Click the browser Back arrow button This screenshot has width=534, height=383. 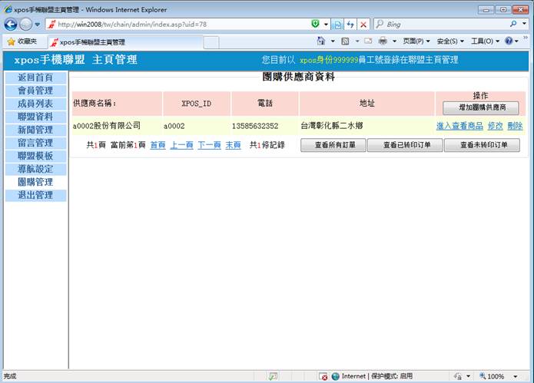pyautogui.click(x=11, y=25)
